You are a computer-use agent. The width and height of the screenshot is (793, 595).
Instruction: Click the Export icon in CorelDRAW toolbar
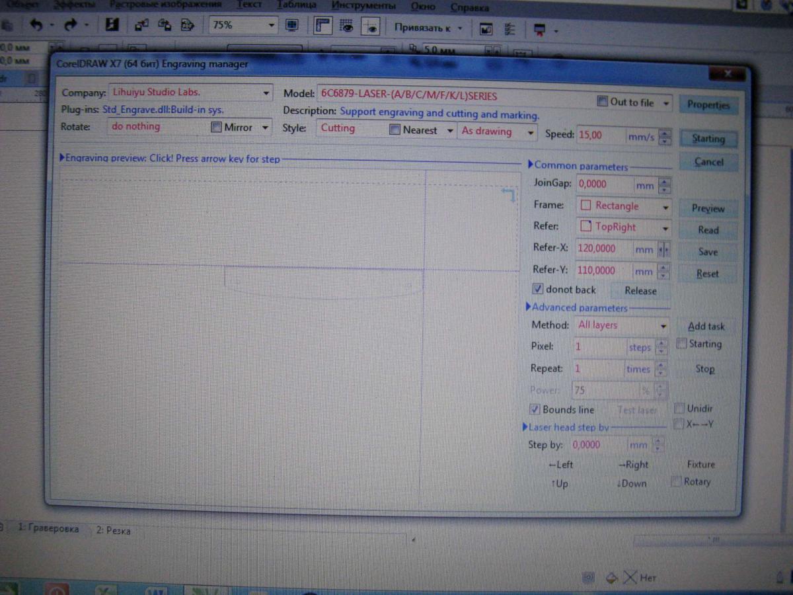click(165, 25)
